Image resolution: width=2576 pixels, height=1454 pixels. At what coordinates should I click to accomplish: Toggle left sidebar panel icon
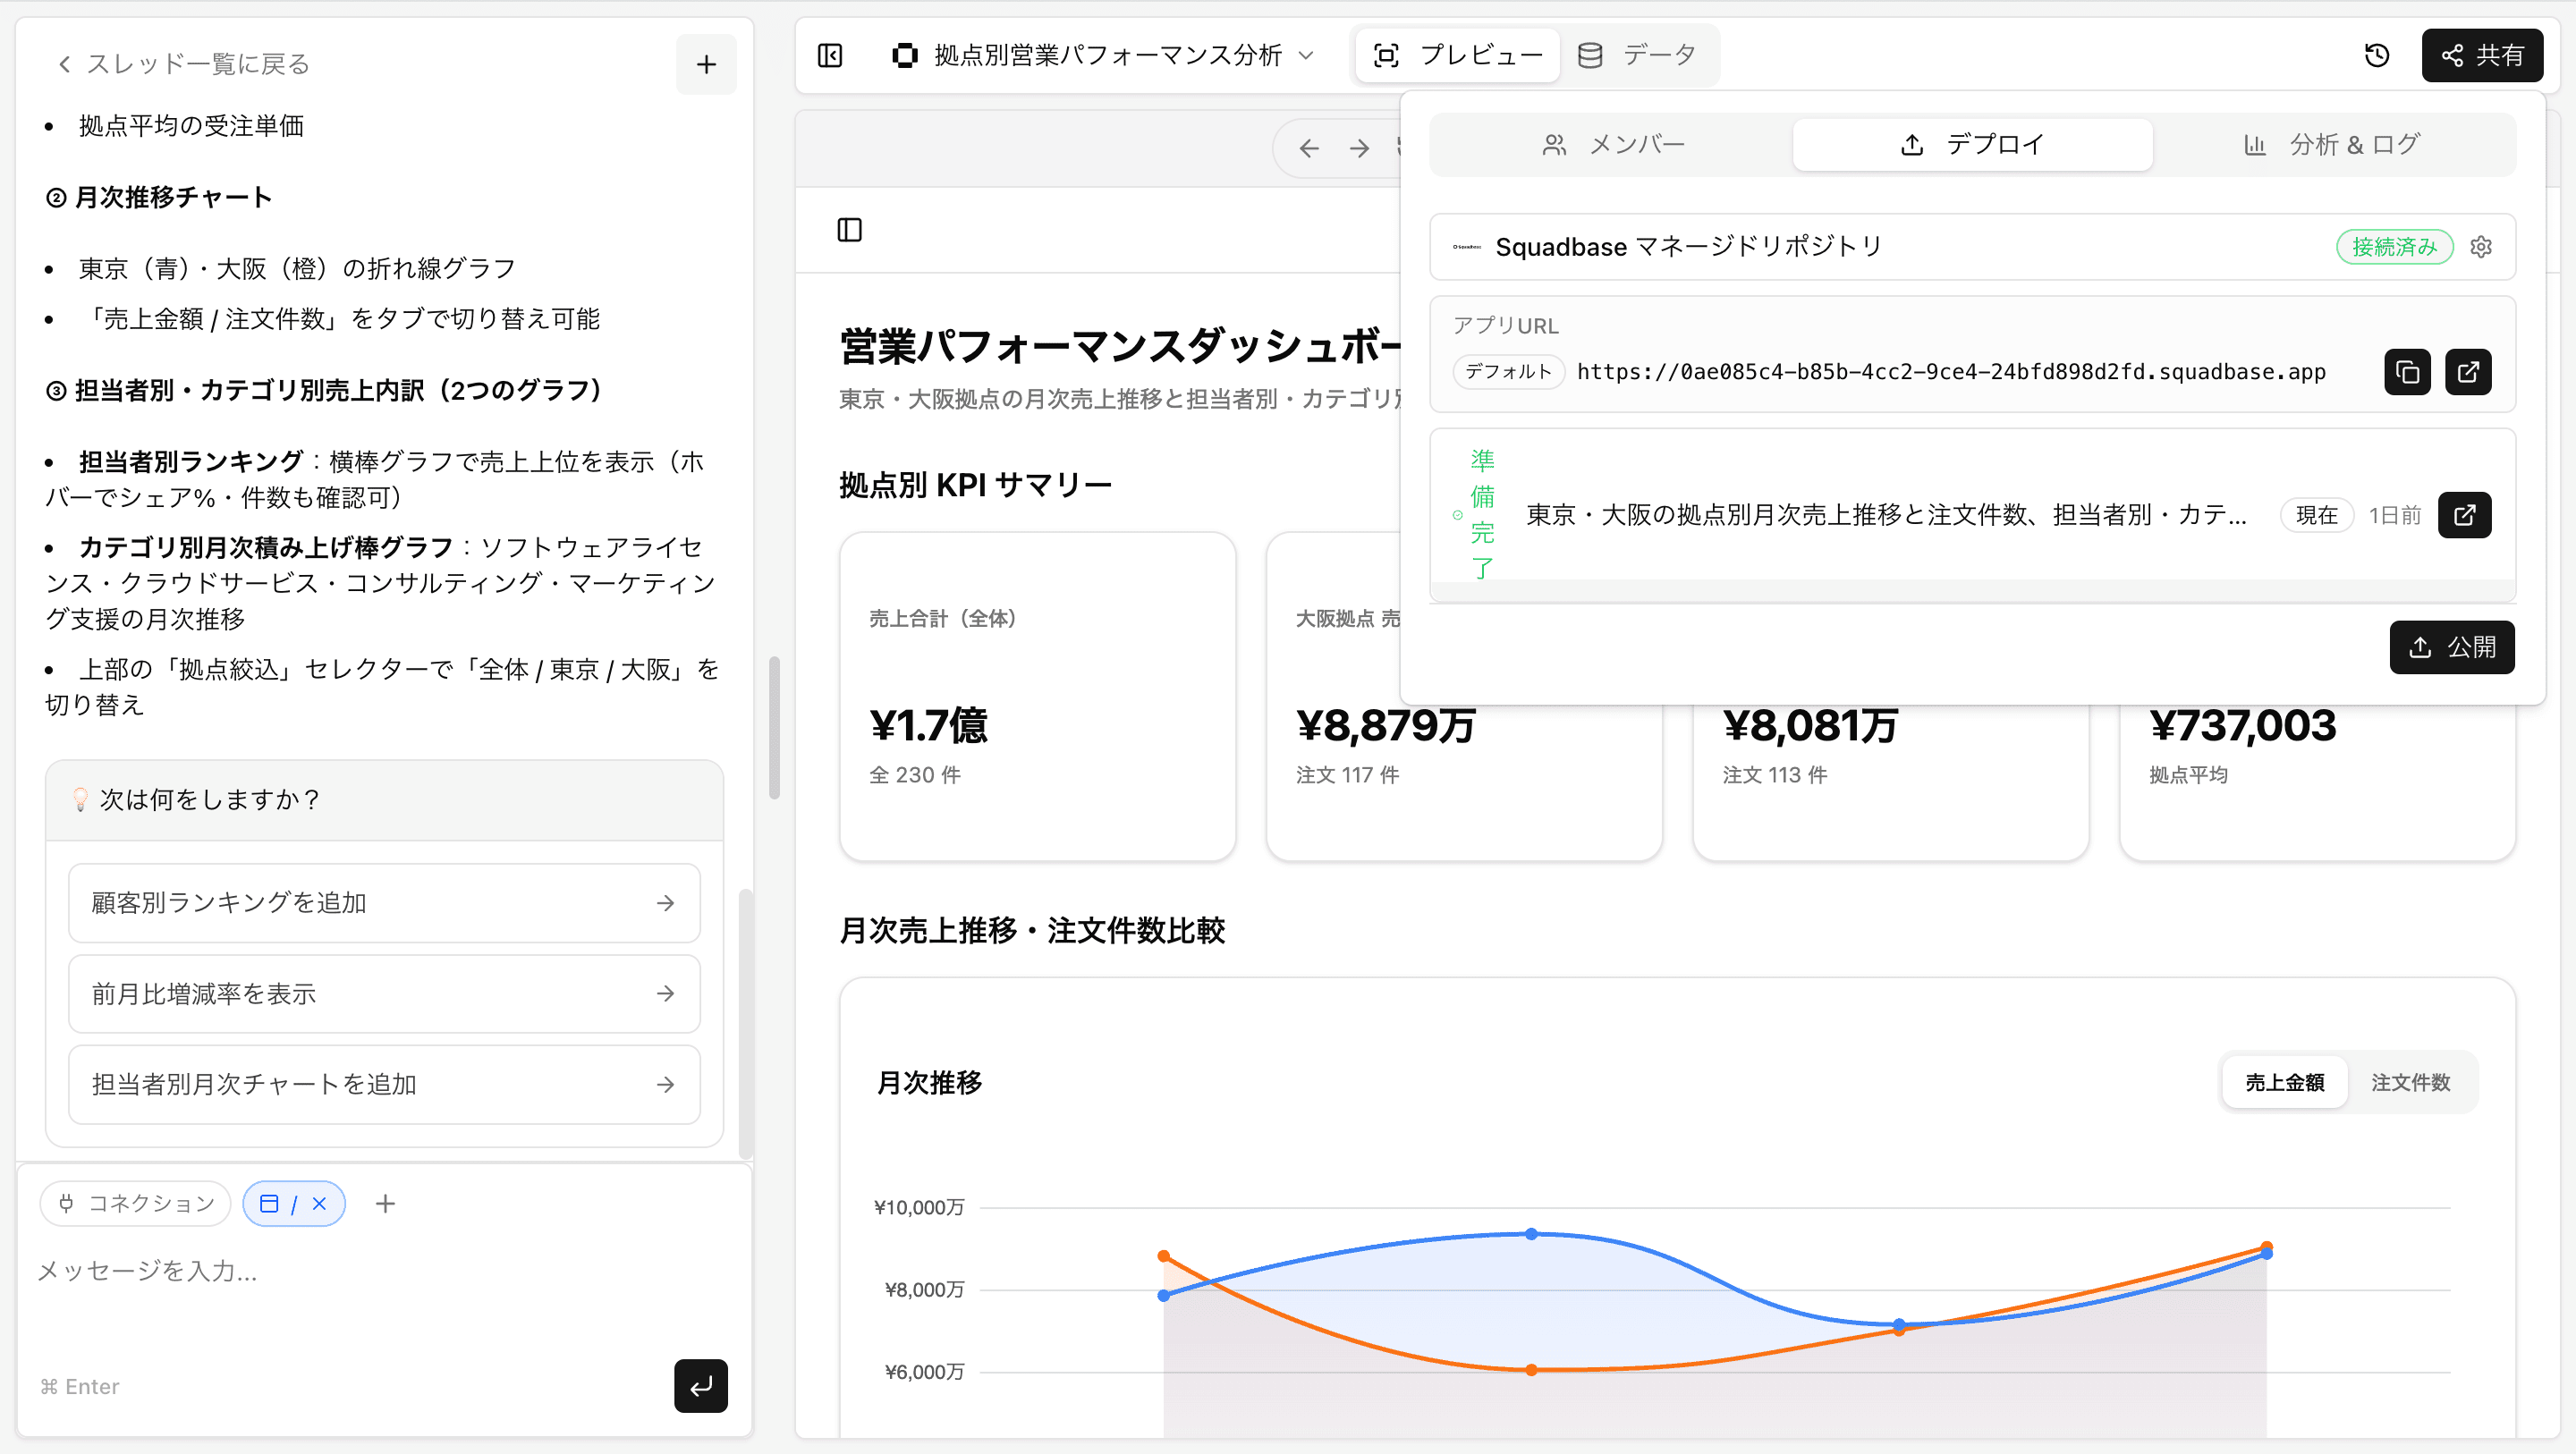[x=830, y=55]
